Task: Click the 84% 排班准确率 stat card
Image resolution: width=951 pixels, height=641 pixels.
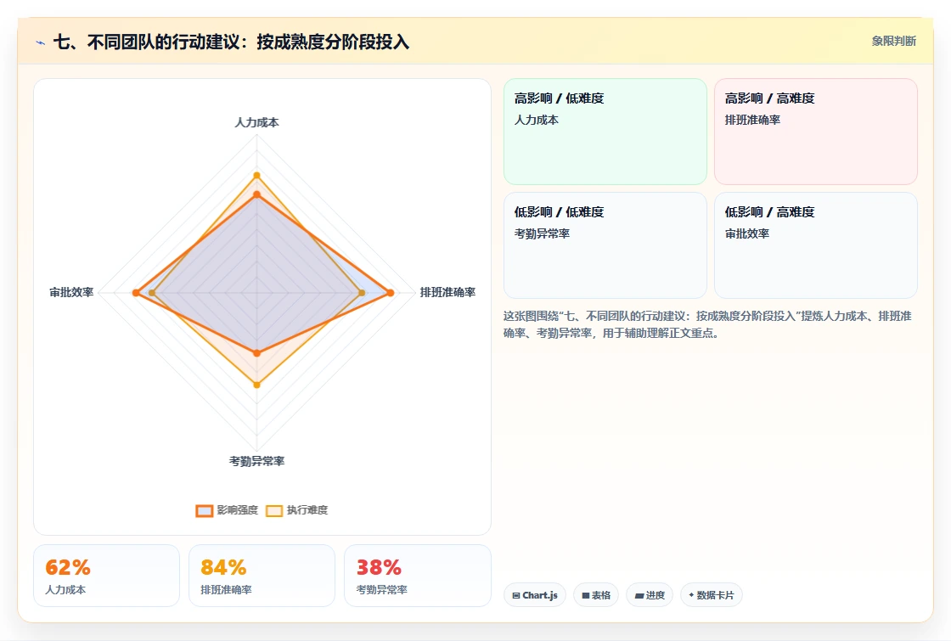Action: tap(262, 576)
